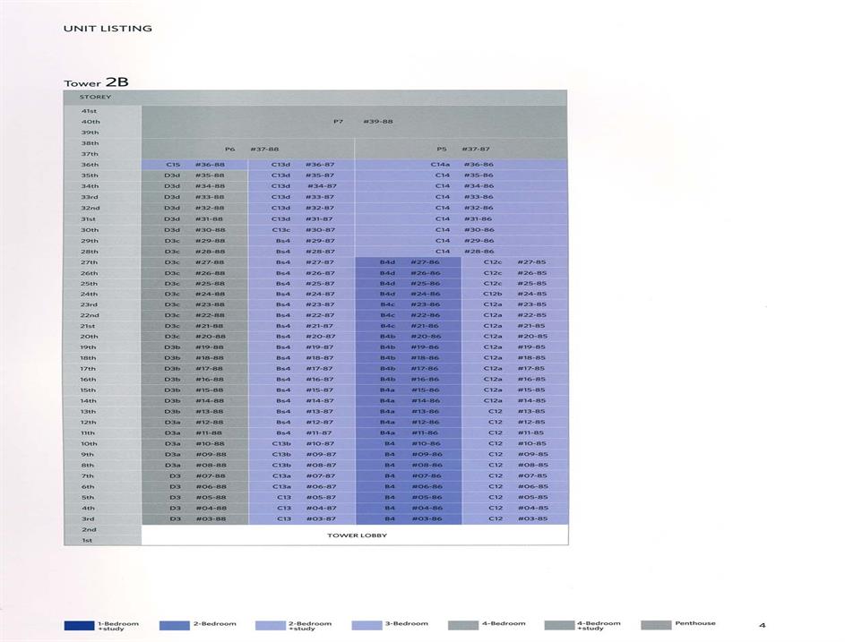Click the UNIT LISTING page title
The width and height of the screenshot is (845, 642).
point(108,29)
